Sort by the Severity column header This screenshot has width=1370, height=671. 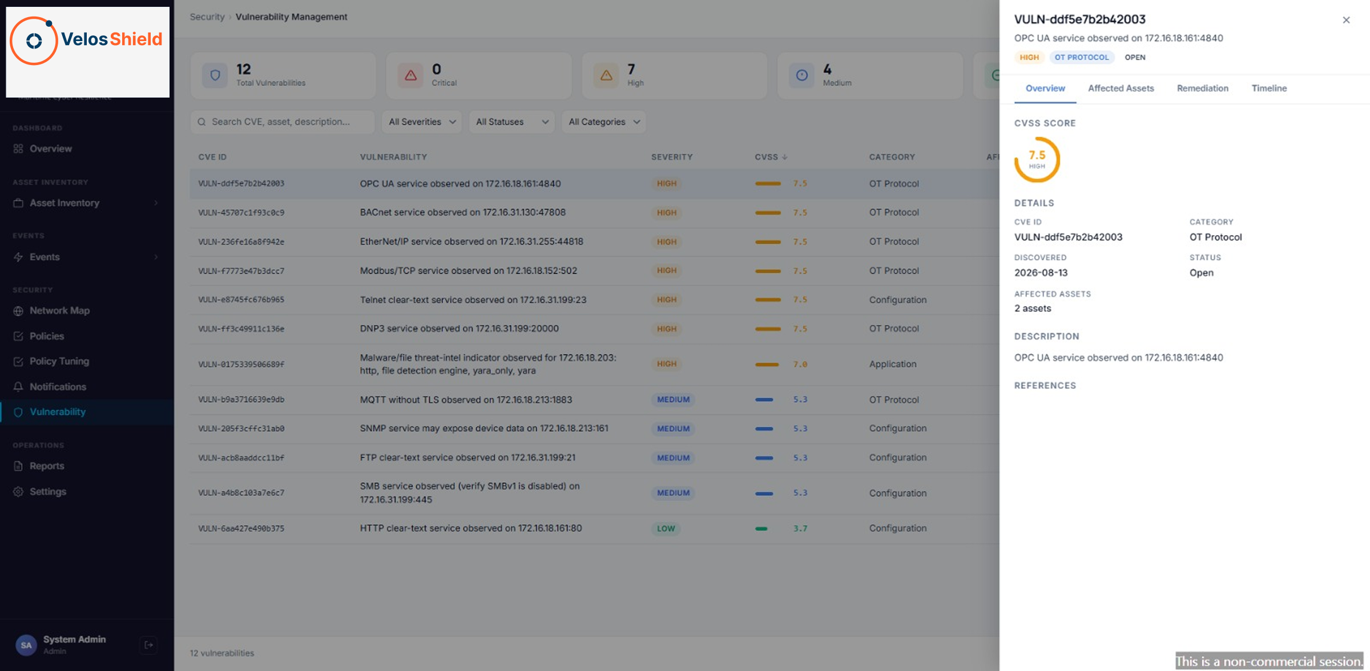tap(672, 157)
